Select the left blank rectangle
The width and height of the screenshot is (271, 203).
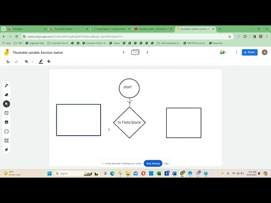tap(78, 120)
